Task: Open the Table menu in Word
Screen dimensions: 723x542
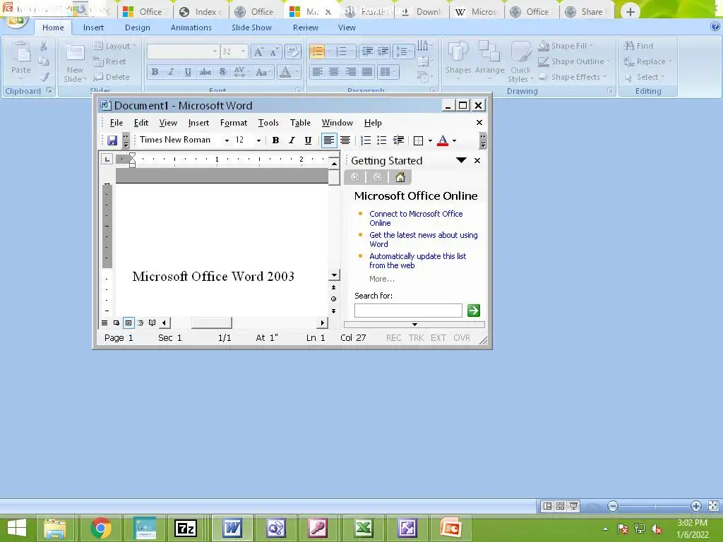Action: 300,123
